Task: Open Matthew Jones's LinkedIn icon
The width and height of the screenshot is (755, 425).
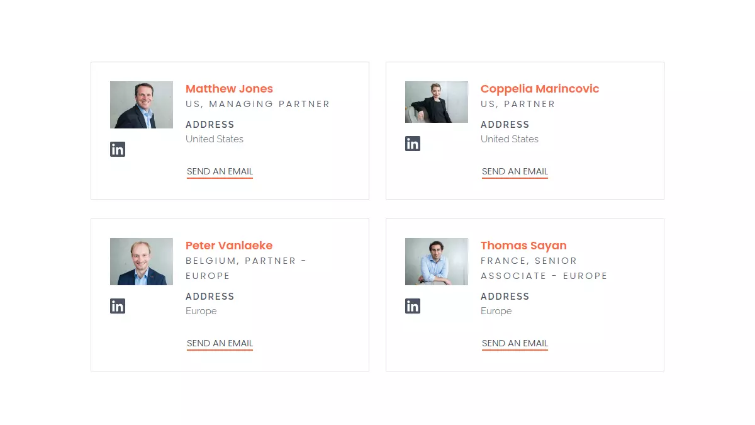Action: [x=118, y=149]
